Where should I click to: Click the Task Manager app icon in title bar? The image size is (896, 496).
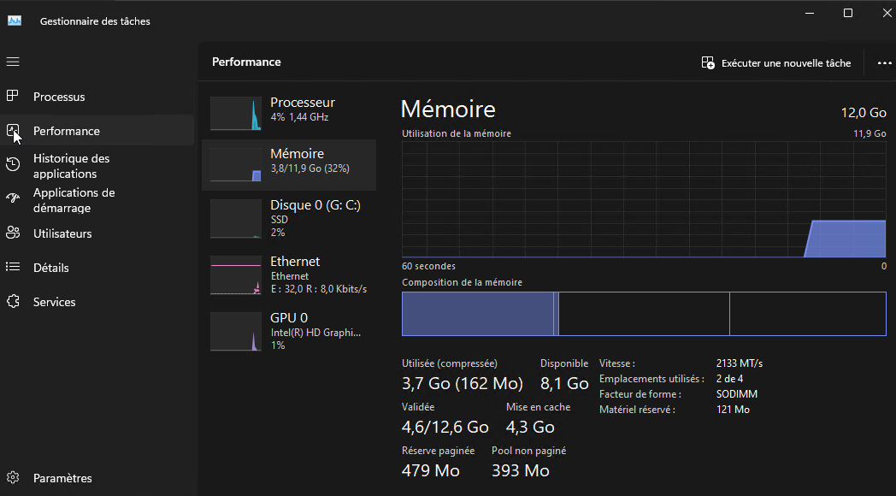tap(15, 21)
